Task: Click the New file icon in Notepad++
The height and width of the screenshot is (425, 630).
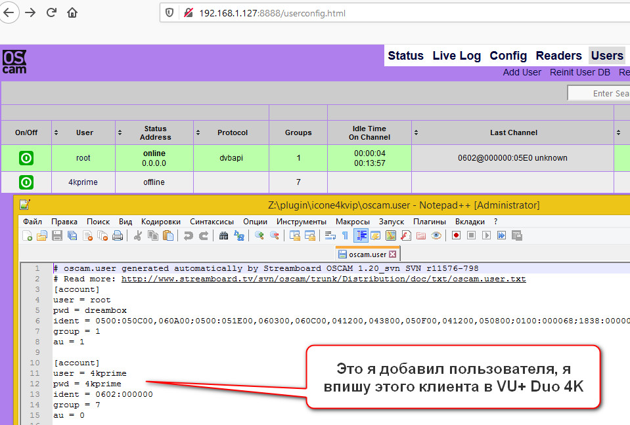Action: tap(27, 235)
